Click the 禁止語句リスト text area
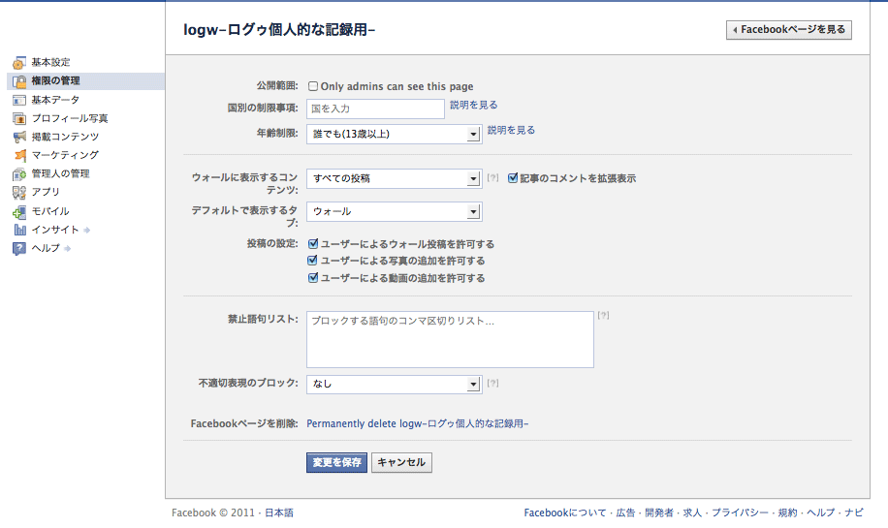The height and width of the screenshot is (528, 888). (x=450, y=339)
